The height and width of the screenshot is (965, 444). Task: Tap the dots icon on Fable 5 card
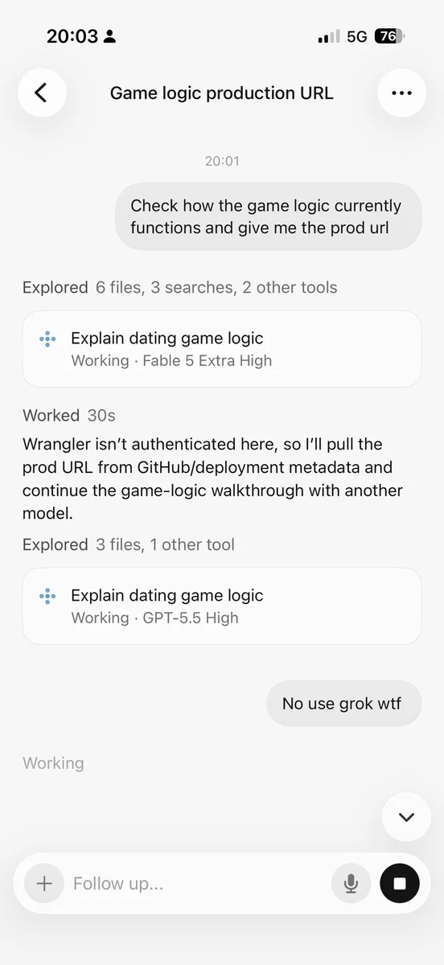pyautogui.click(x=47, y=339)
